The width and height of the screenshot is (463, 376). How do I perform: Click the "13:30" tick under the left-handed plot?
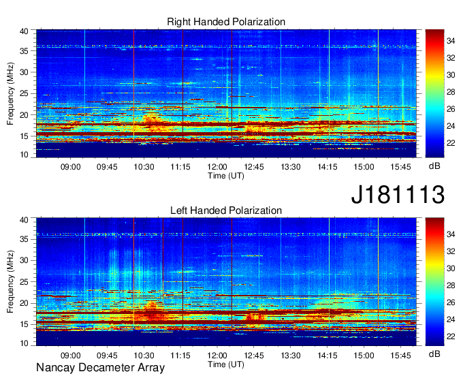click(291, 356)
